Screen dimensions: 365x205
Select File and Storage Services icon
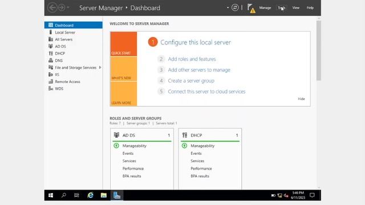[51, 67]
